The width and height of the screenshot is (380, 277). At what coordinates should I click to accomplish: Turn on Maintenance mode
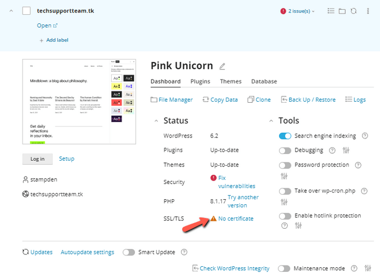pyautogui.click(x=284, y=268)
